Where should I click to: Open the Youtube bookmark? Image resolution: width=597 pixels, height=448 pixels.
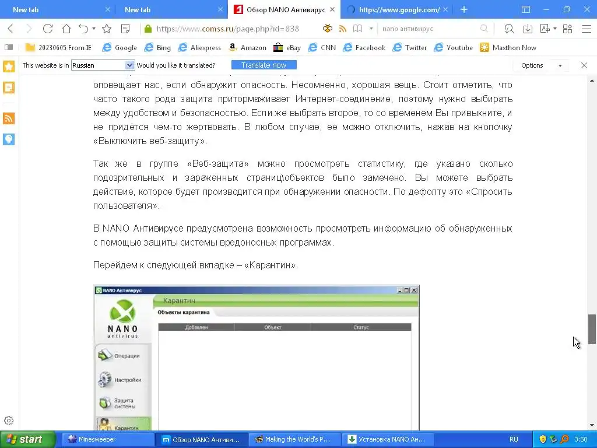tap(454, 48)
